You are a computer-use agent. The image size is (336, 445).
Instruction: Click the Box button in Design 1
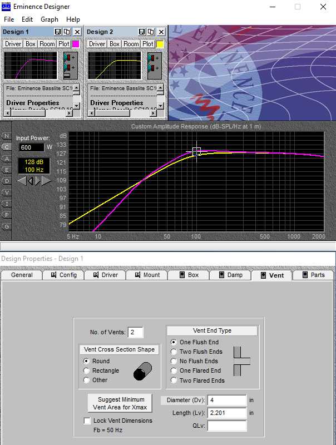point(31,44)
